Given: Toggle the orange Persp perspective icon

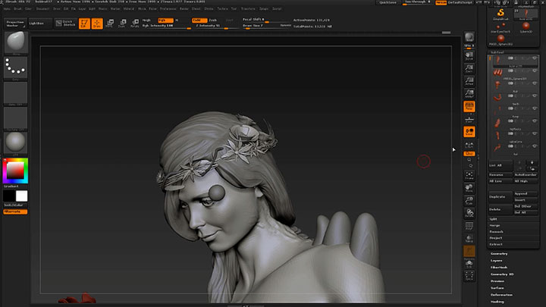Looking at the screenshot, I should 469,107.
